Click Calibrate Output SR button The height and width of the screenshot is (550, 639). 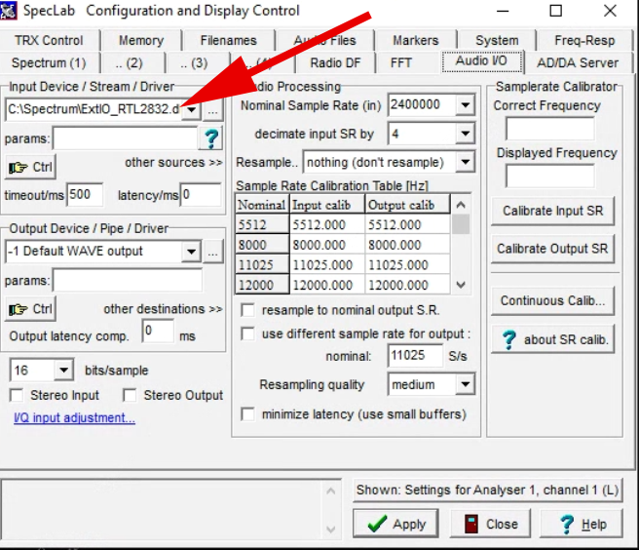click(552, 249)
